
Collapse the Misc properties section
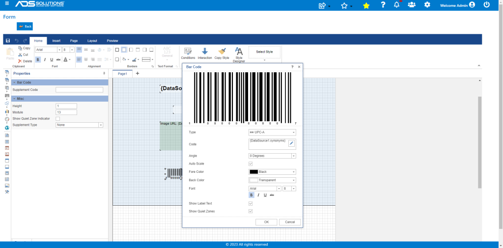tap(14, 99)
